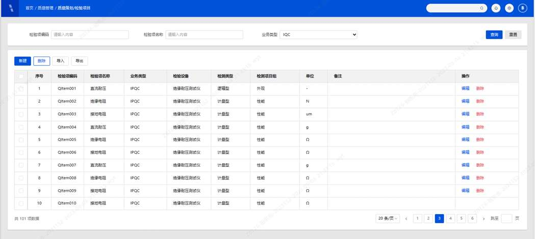Click 质量管理 in the breadcrumb
The height and width of the screenshot is (239, 535).
pos(45,8)
